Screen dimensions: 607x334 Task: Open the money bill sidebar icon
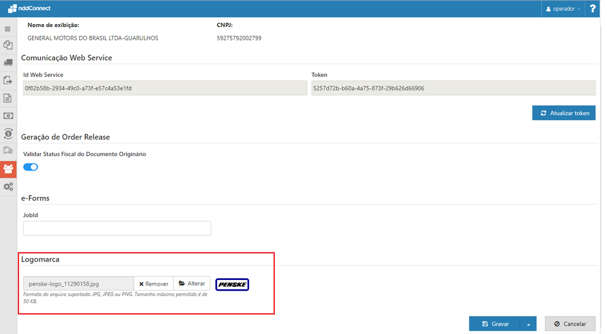pos(8,116)
